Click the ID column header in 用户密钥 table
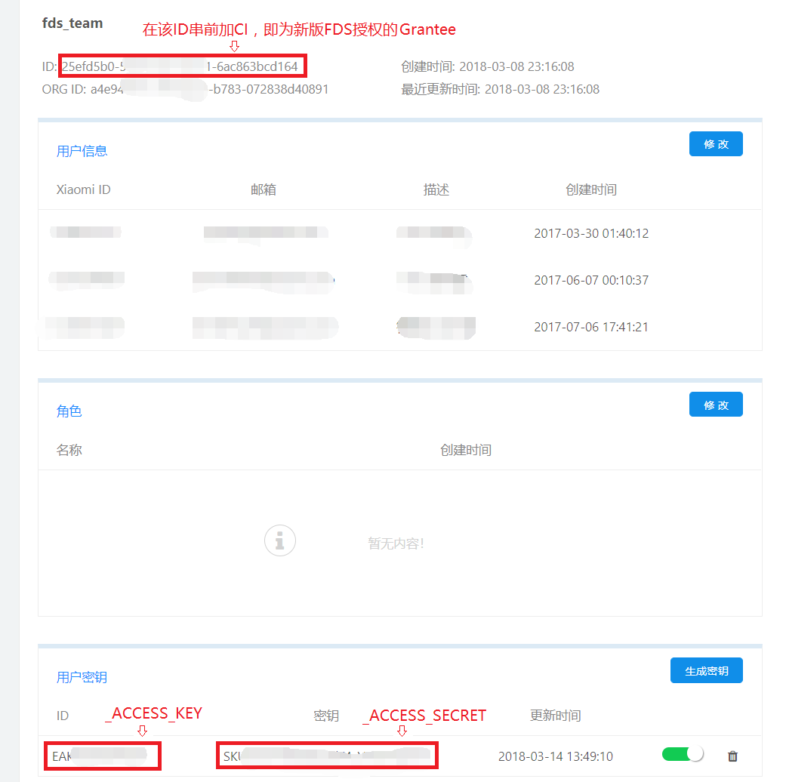The image size is (786, 782). click(63, 716)
